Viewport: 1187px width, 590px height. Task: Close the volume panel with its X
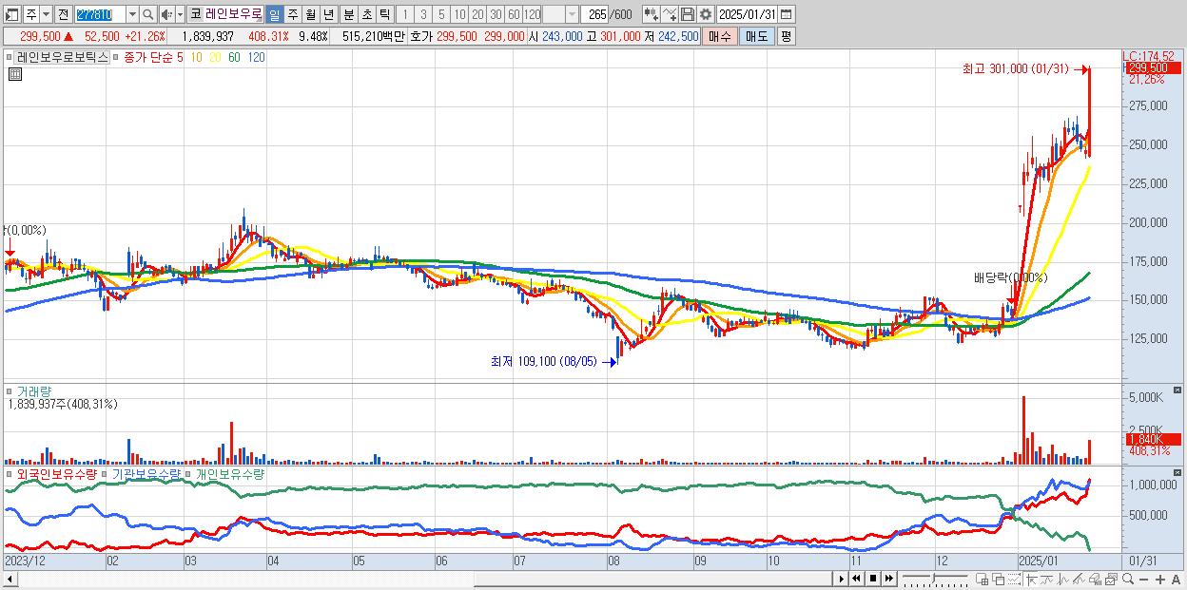pyautogui.click(x=1177, y=390)
